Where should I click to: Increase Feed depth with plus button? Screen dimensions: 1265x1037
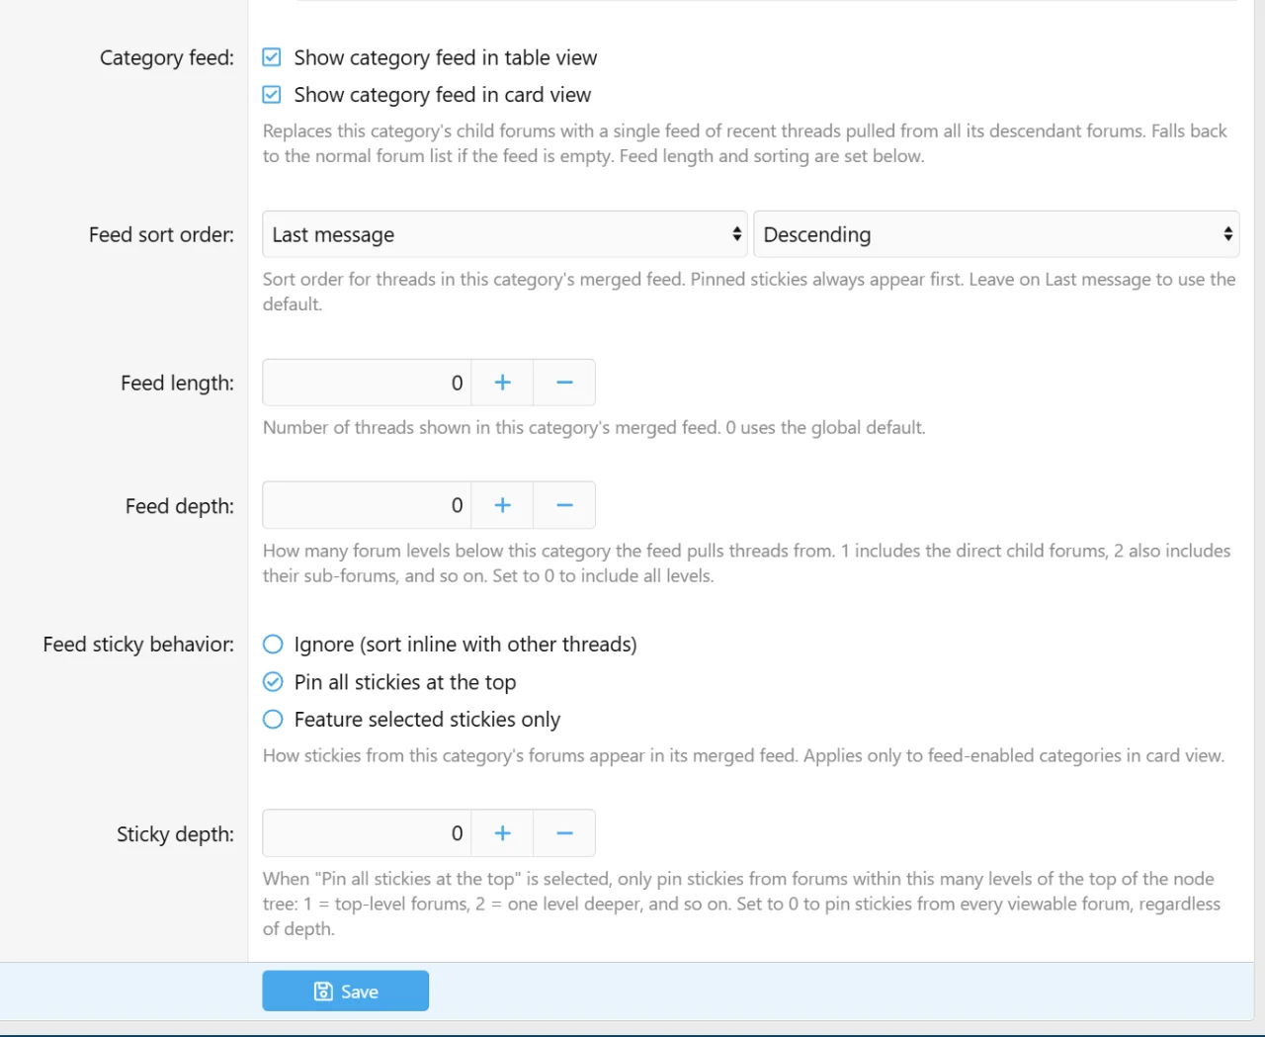502,505
